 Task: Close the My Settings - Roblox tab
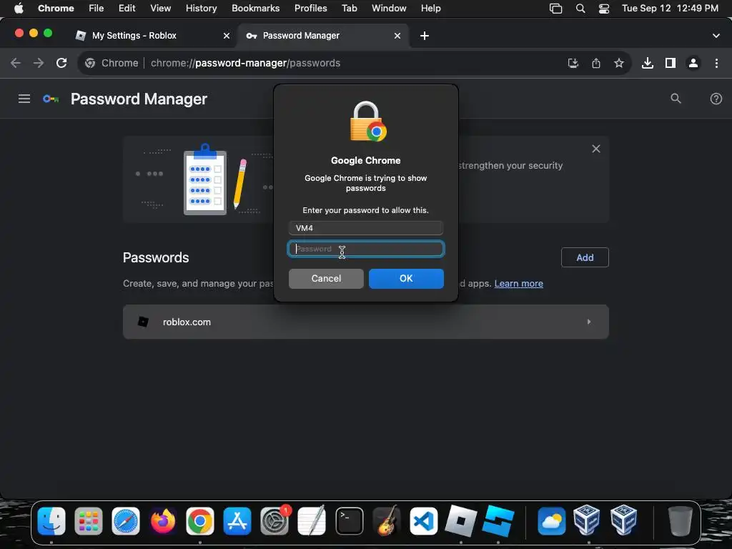coord(227,36)
